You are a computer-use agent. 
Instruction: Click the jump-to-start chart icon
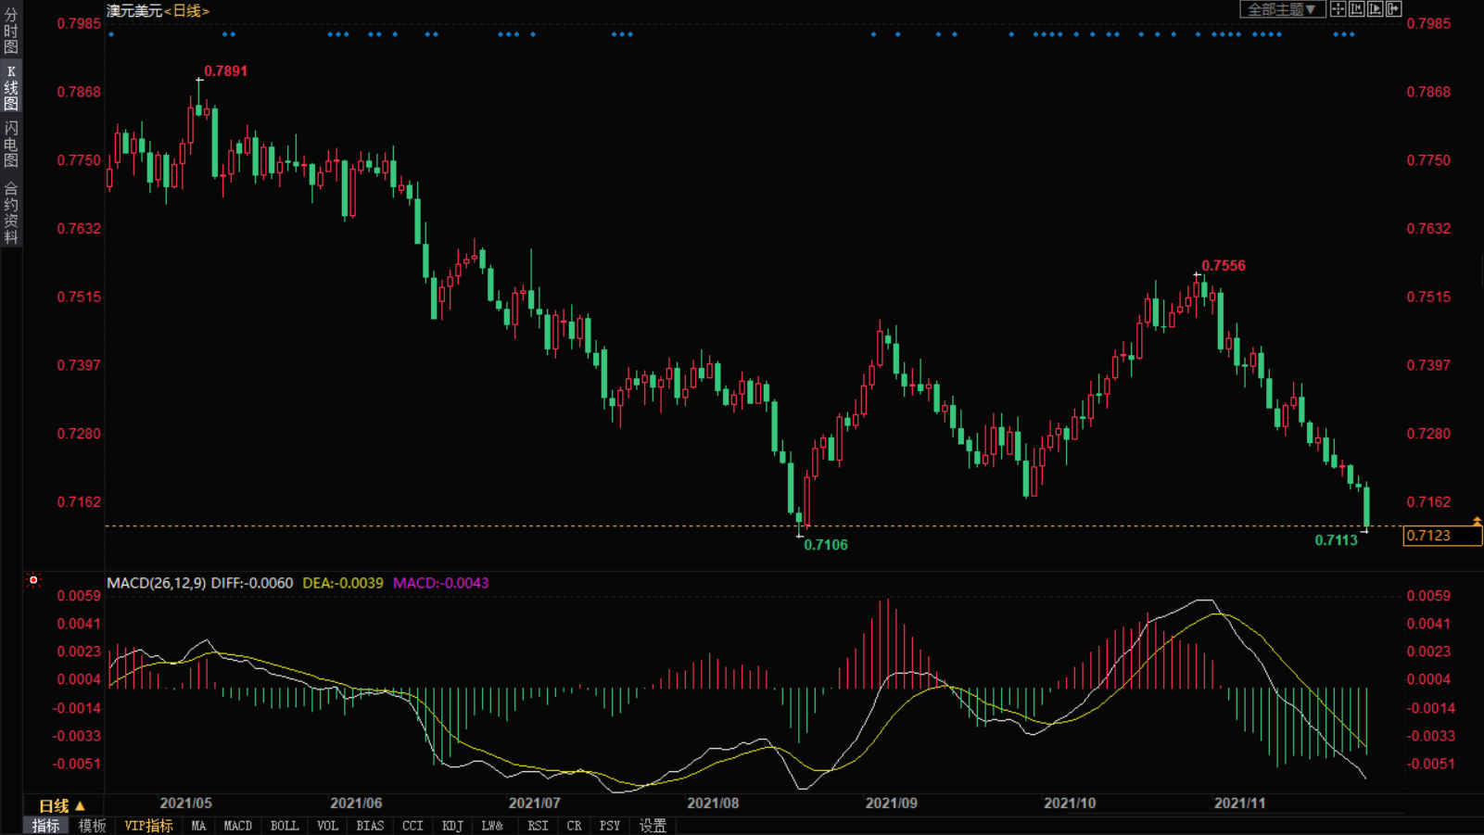[x=1356, y=9]
